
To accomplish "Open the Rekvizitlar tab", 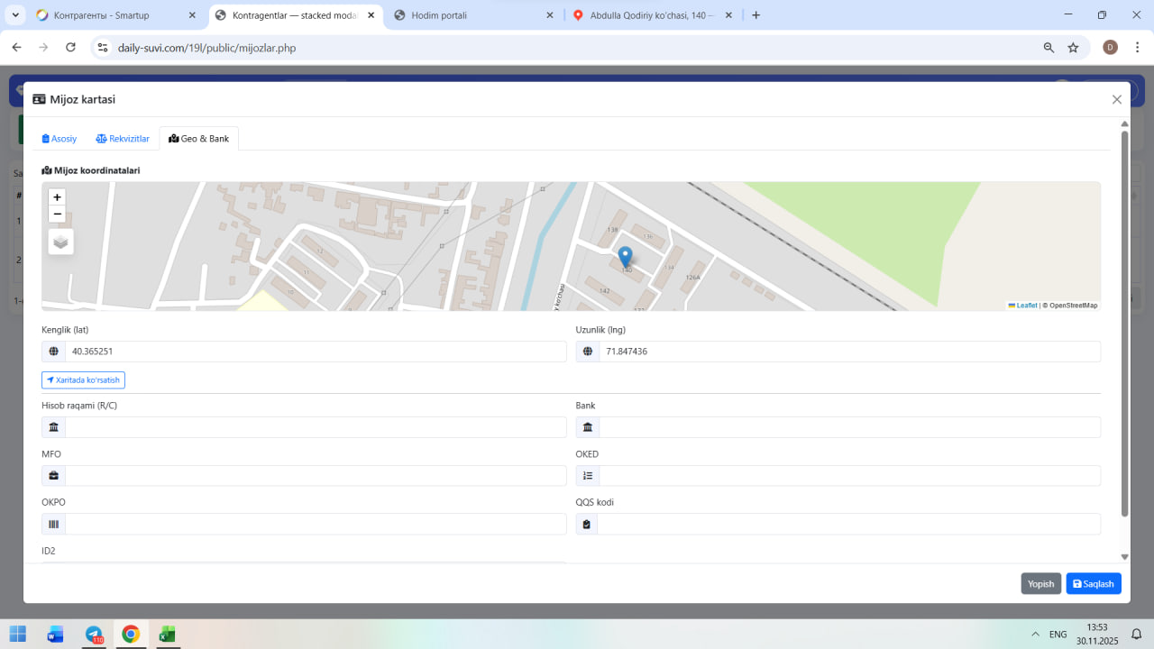I will pos(123,139).
